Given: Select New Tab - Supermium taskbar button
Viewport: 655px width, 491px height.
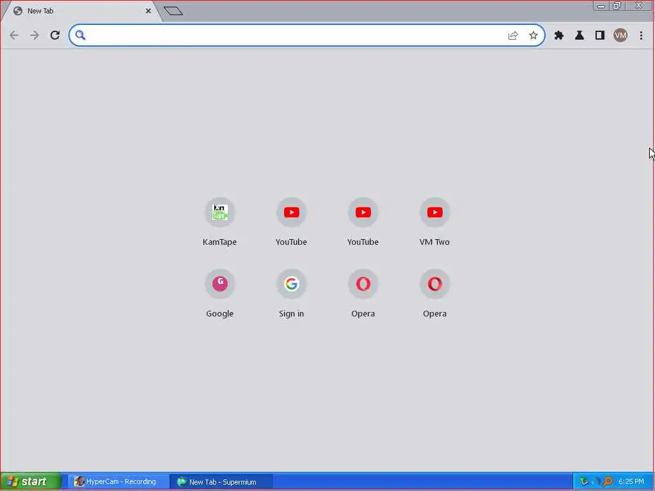Looking at the screenshot, I should click(221, 482).
